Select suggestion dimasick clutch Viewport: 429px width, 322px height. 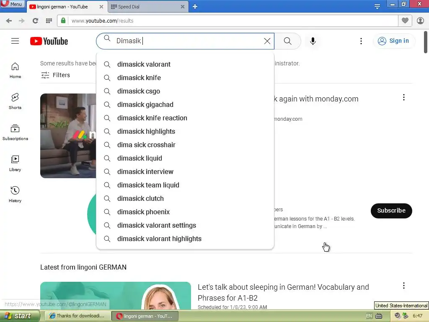click(185, 198)
